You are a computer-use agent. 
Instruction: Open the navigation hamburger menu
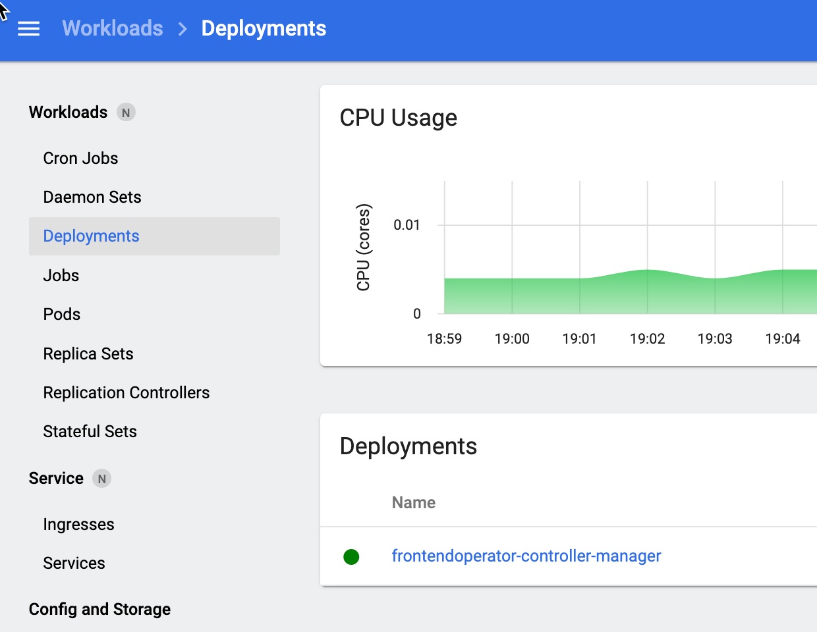click(28, 28)
